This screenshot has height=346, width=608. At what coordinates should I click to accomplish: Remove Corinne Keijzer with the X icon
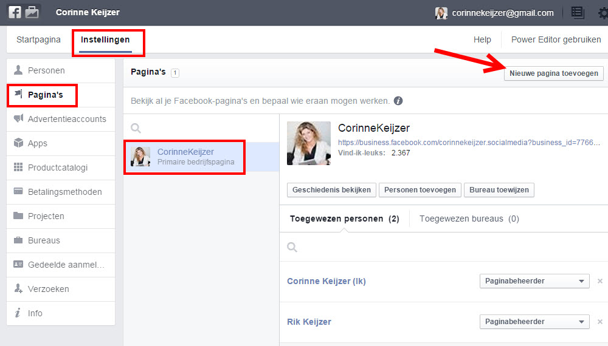click(x=599, y=281)
